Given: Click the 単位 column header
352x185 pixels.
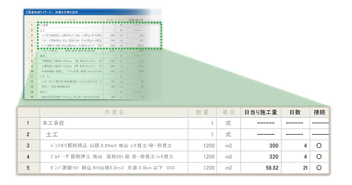Looking at the screenshot, I should [228, 112].
